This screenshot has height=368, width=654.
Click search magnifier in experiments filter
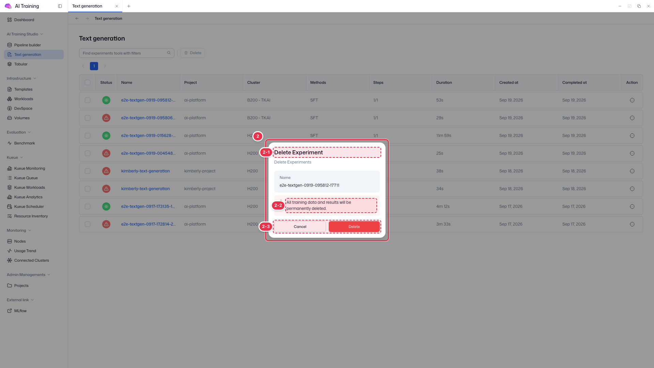click(169, 53)
